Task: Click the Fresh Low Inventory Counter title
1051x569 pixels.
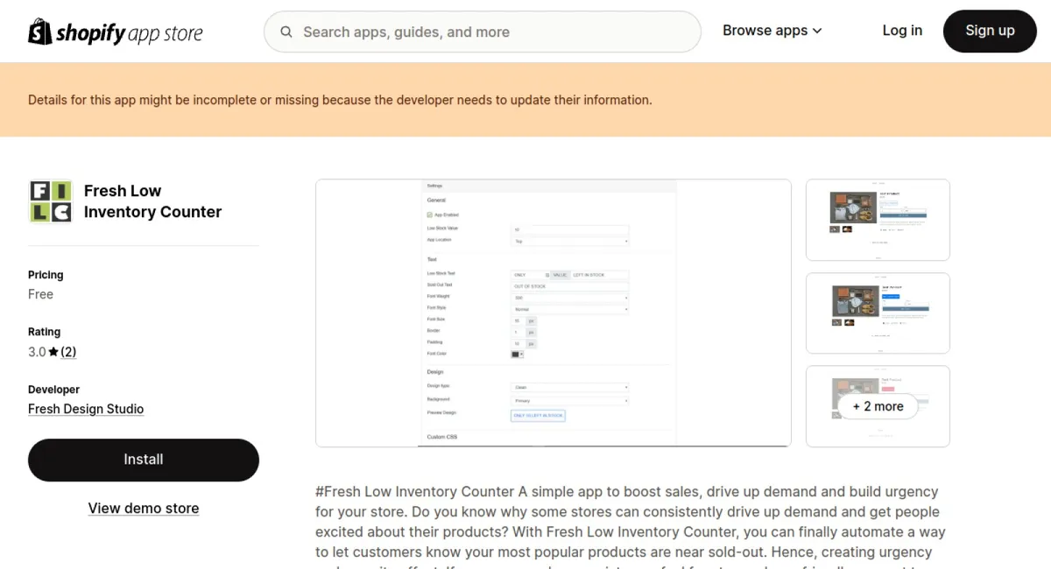Action: [152, 201]
